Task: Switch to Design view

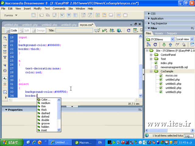Action: 38,30
